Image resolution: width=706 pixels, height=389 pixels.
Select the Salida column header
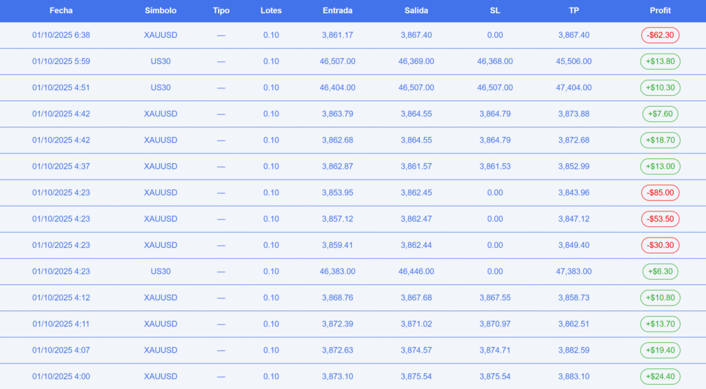click(416, 11)
